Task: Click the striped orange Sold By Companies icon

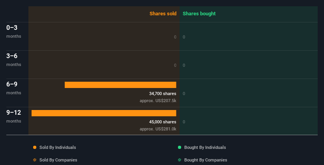Action: click(35, 160)
